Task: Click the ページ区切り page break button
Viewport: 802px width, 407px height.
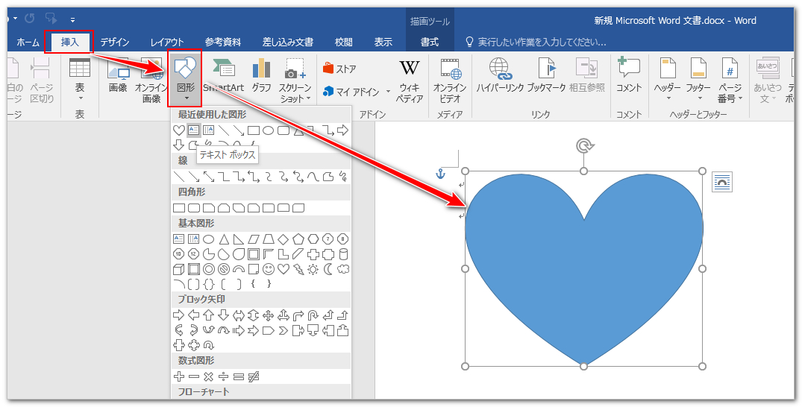Action: [42, 81]
